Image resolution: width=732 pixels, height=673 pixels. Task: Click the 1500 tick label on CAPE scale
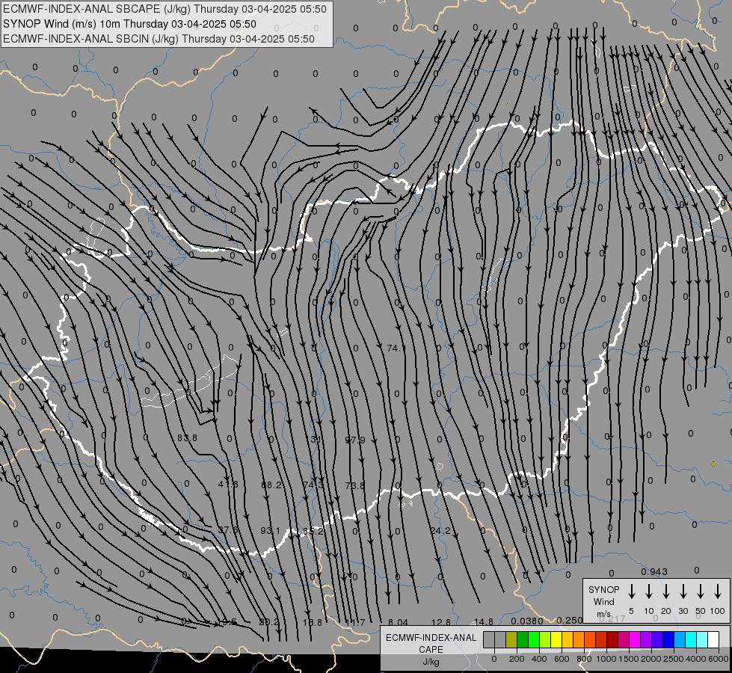(x=628, y=659)
